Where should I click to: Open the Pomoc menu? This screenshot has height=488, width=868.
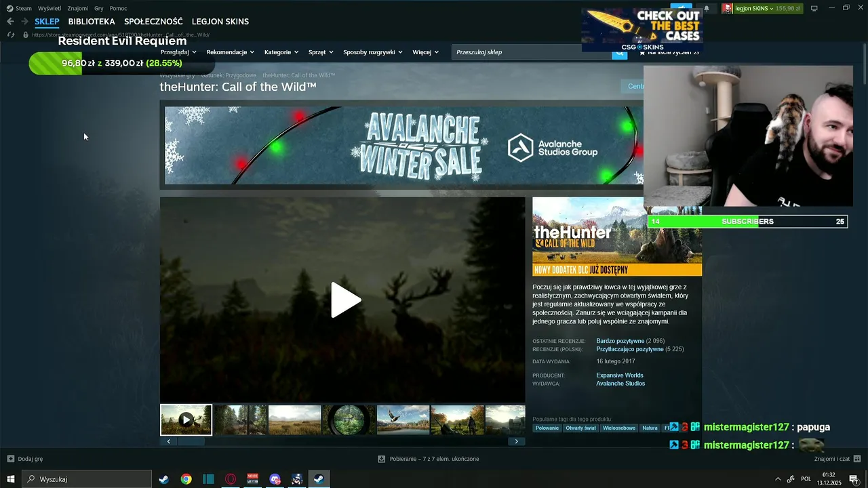(x=118, y=8)
